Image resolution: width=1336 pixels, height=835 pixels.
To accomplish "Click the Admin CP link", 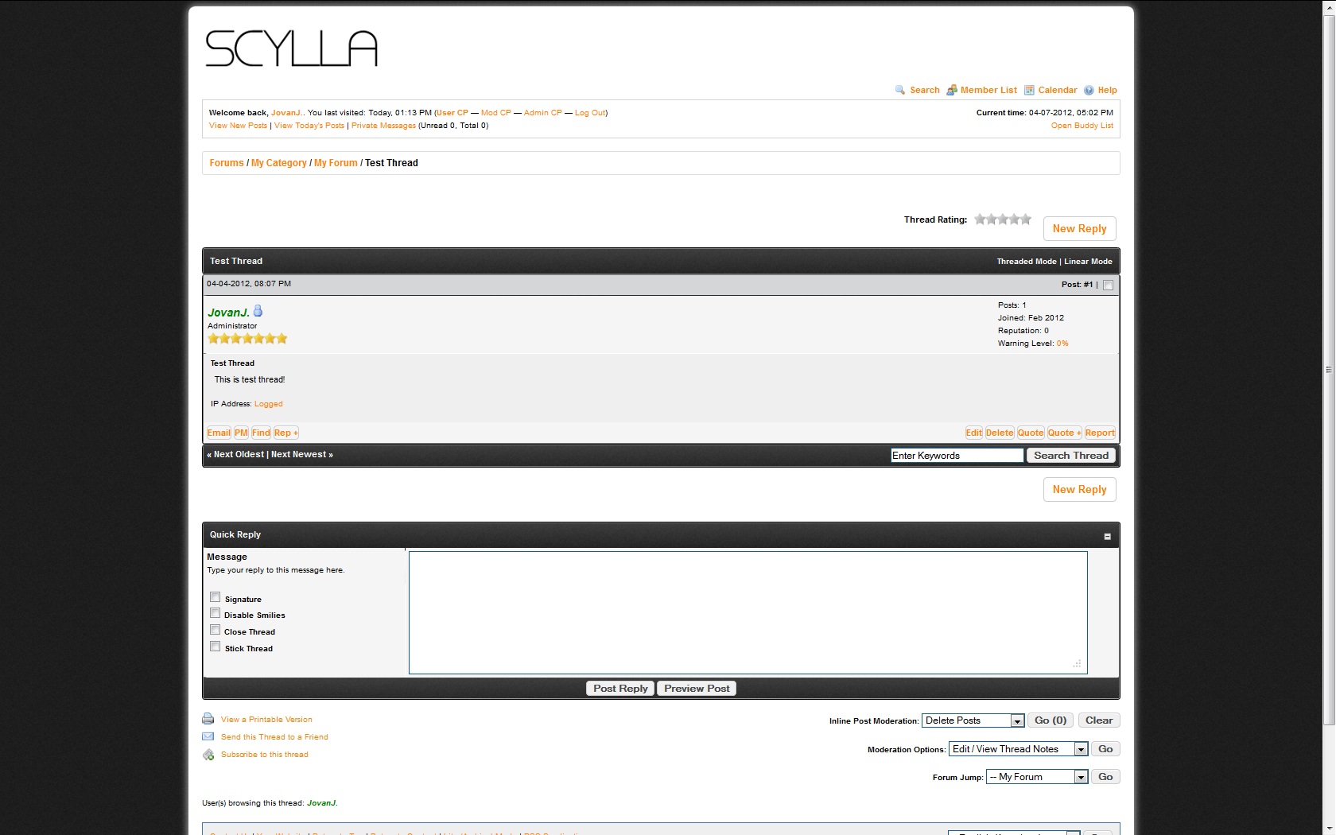I will pyautogui.click(x=542, y=113).
